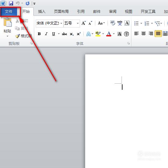Screen dimensions: 168x168
Task: Open the underline style dropdown arrow
Action: (59, 34)
